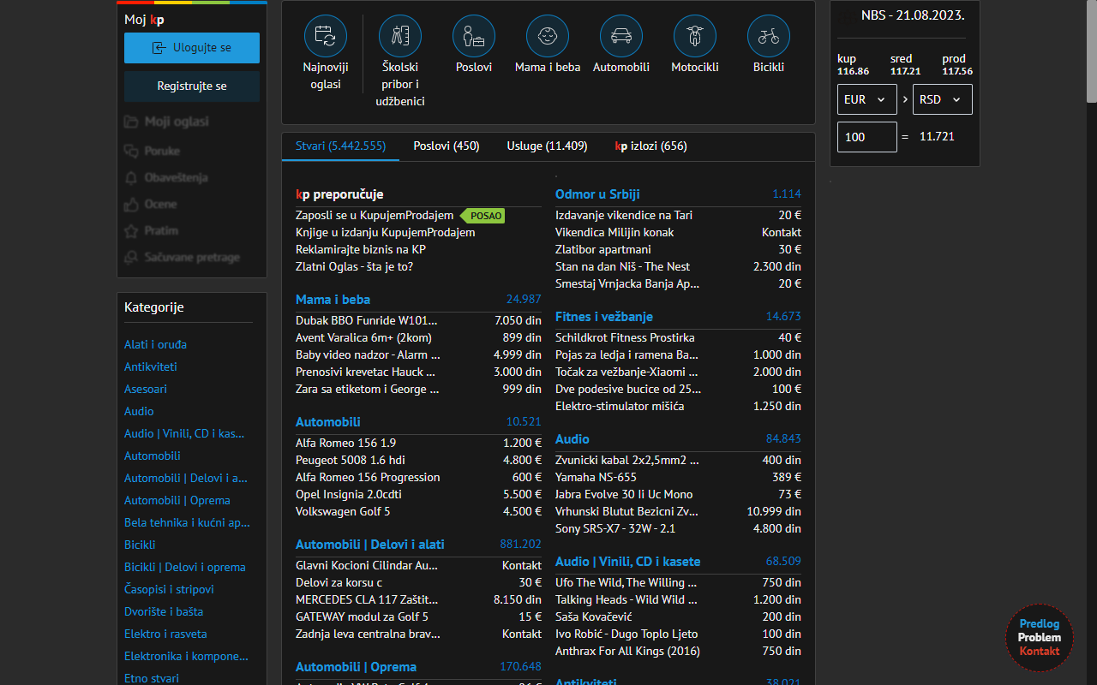Open Obaveštenja notifications in sidebar

tap(166, 177)
